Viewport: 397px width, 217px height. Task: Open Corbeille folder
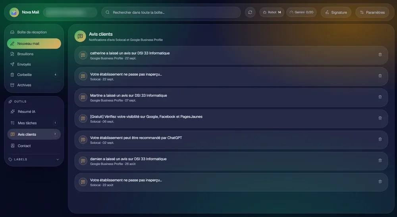point(34,75)
